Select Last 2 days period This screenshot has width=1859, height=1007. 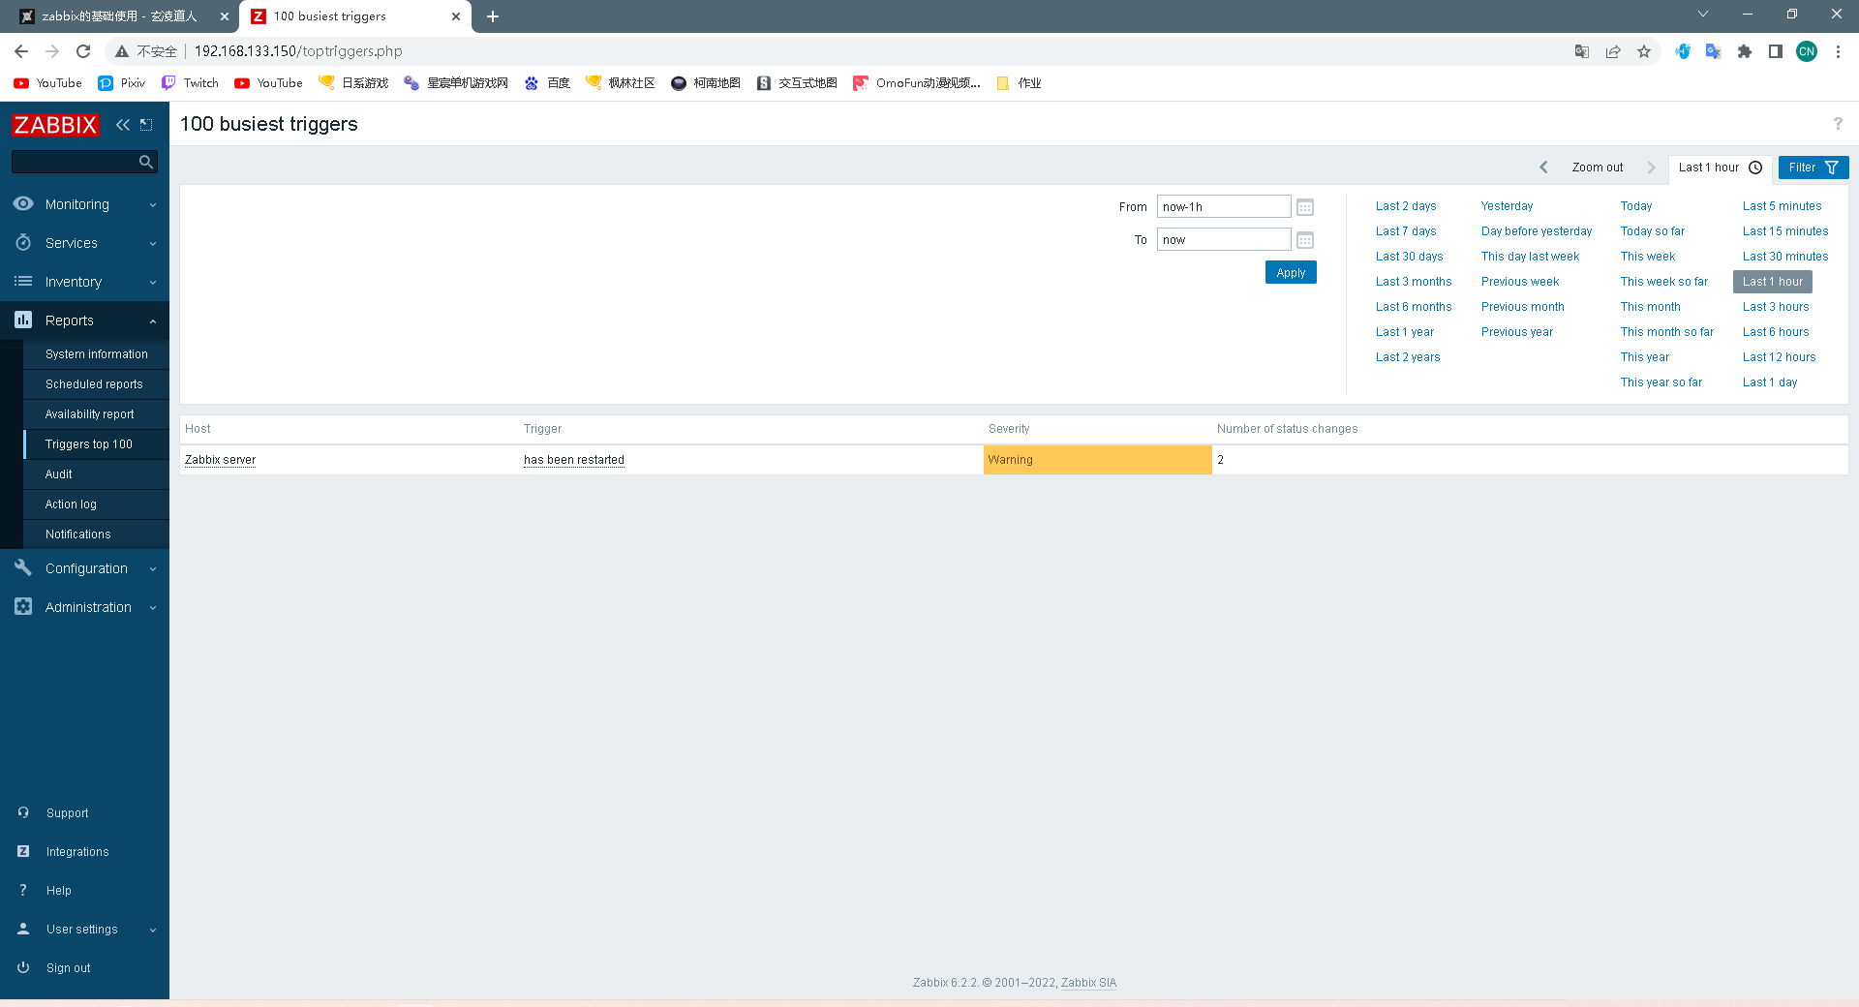click(x=1406, y=206)
